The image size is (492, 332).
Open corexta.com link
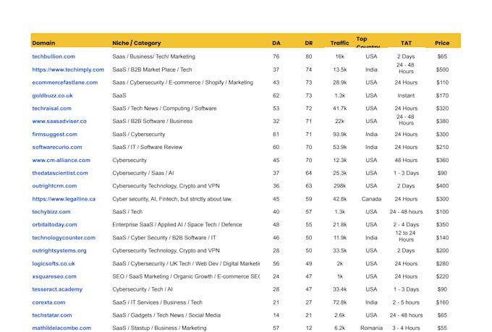[48, 302]
